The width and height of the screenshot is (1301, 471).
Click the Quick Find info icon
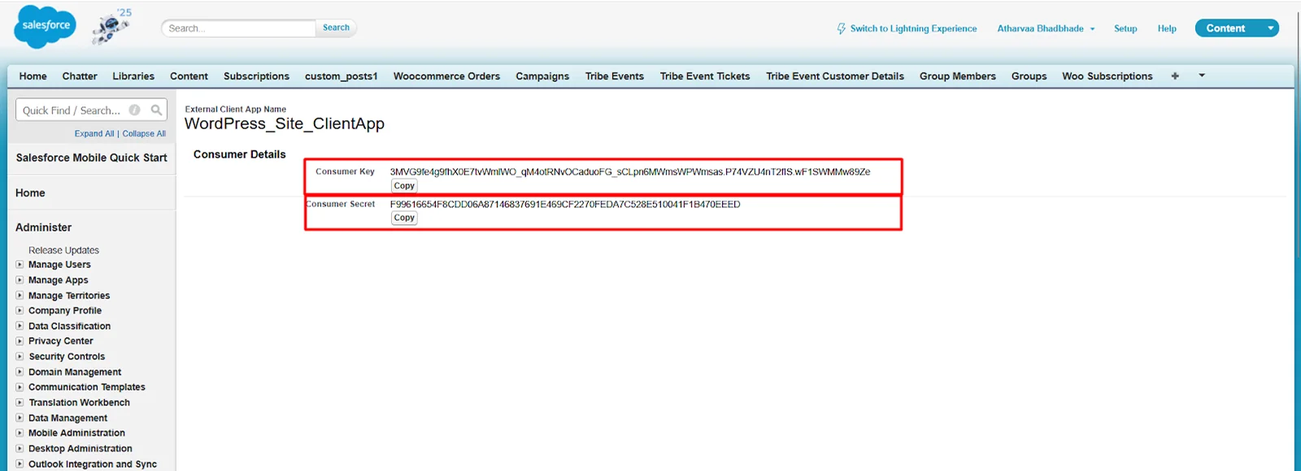click(x=135, y=110)
